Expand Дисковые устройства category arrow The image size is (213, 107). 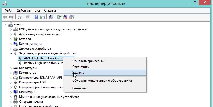(11, 49)
